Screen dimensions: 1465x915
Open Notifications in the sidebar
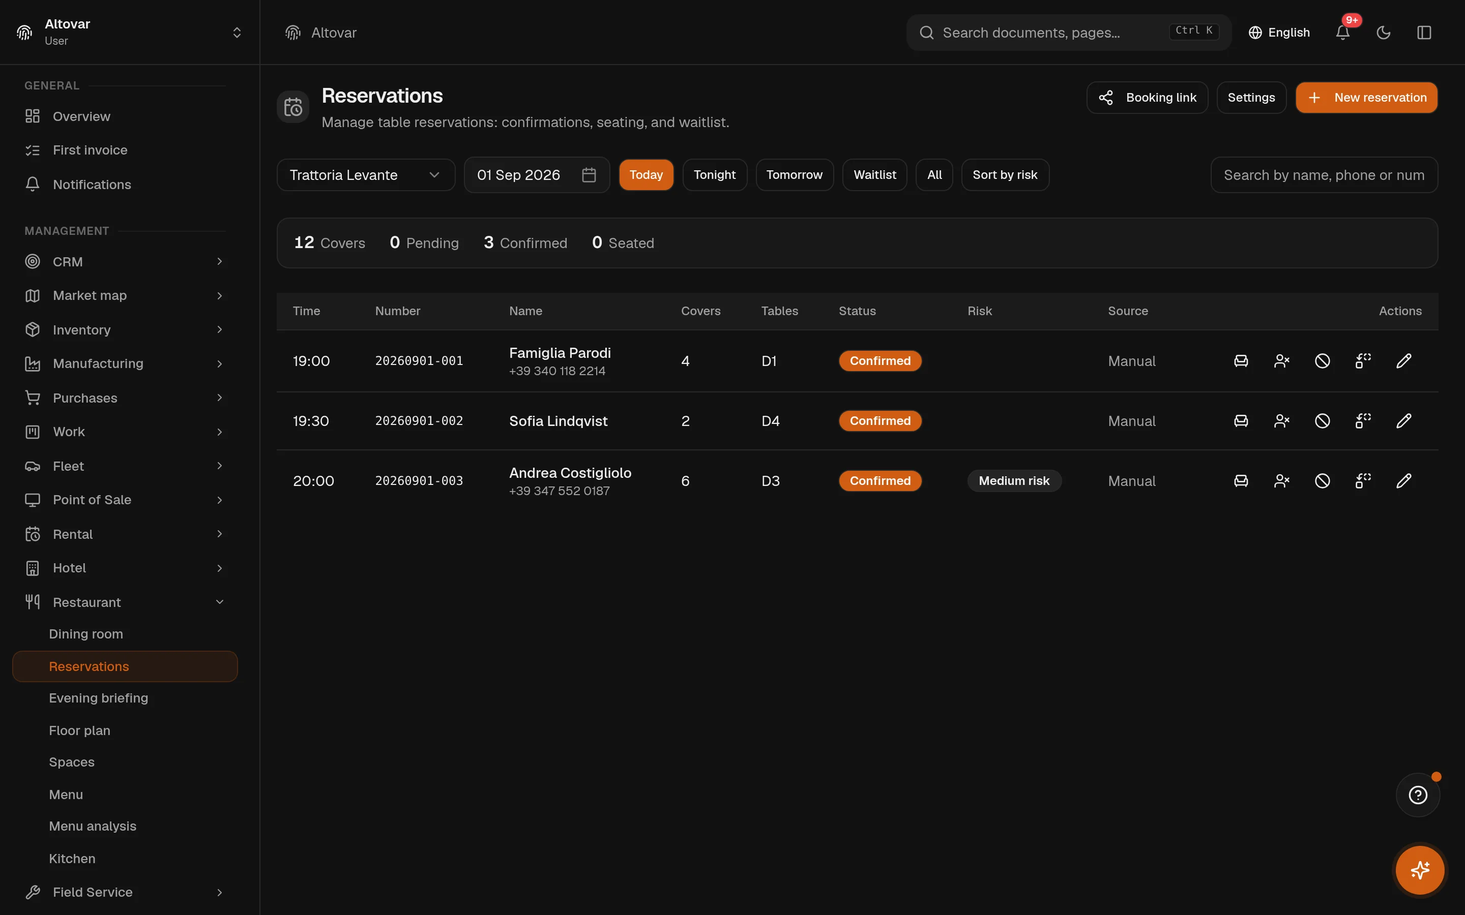[125, 185]
